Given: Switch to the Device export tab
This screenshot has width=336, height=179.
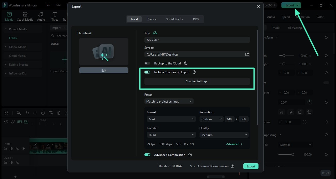Looking at the screenshot, I should 152,19.
